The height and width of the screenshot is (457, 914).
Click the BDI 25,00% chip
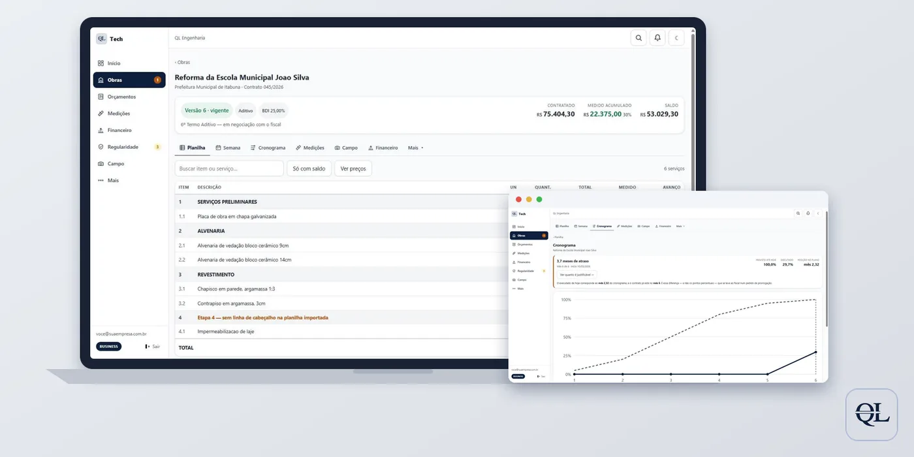(274, 110)
